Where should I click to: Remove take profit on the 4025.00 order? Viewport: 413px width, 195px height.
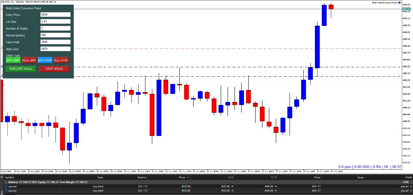(276, 191)
